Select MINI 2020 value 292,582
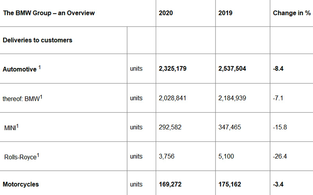Screen dimensions: 313x195 170,127
